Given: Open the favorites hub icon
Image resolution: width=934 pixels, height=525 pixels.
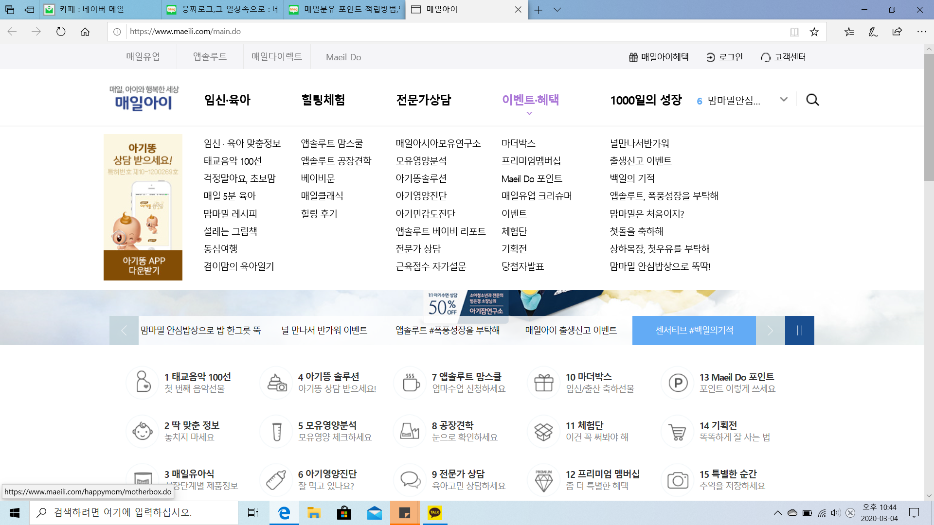Looking at the screenshot, I should [x=849, y=32].
